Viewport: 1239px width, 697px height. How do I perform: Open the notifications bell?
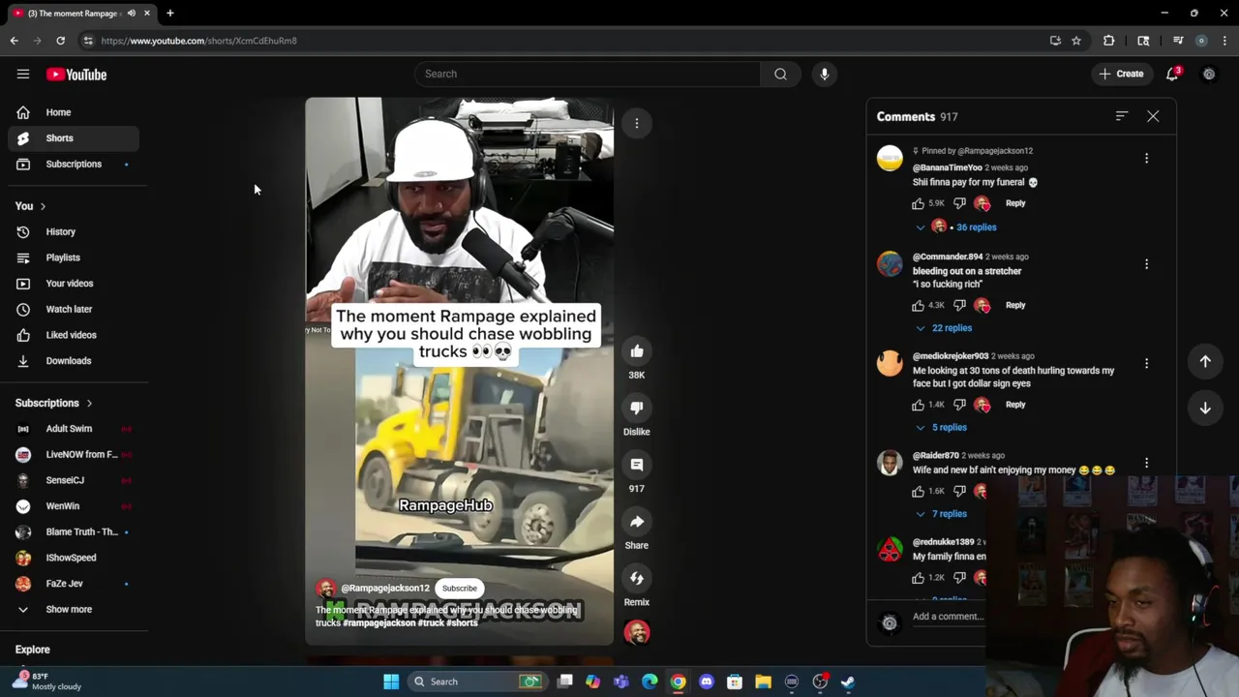tap(1172, 74)
